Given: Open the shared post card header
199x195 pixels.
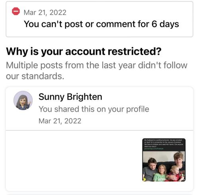Looking at the screenshot, I should pyautogui.click(x=99, y=108).
